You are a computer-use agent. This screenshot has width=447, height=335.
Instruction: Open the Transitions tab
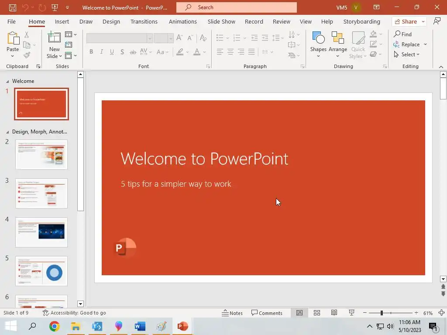tap(144, 21)
